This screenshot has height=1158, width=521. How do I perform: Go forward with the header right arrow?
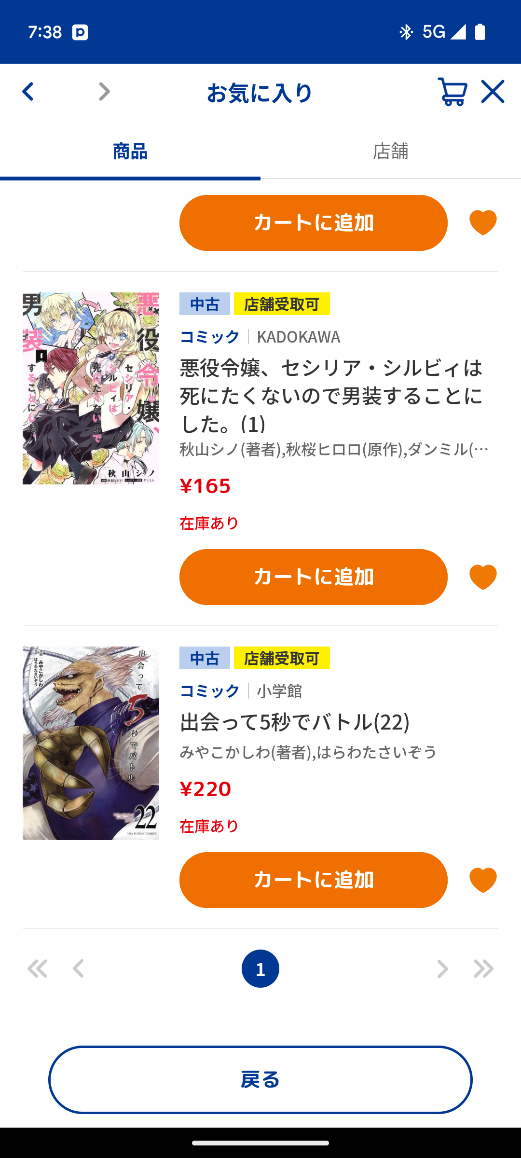coord(104,92)
